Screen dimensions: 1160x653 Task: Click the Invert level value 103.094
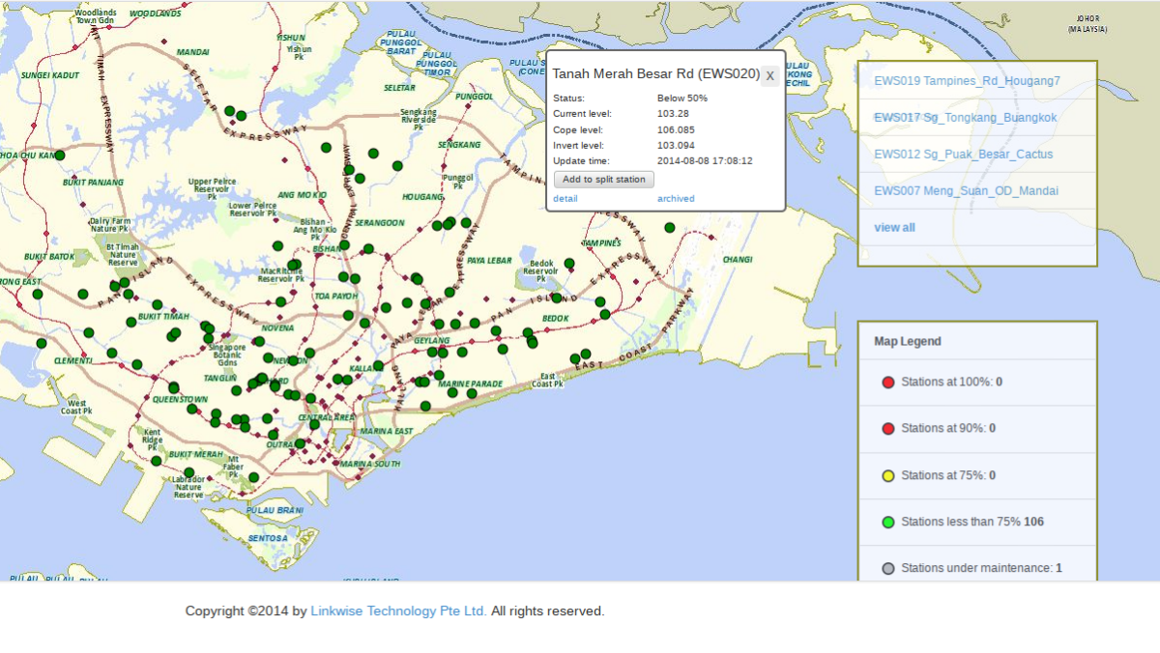[676, 145]
